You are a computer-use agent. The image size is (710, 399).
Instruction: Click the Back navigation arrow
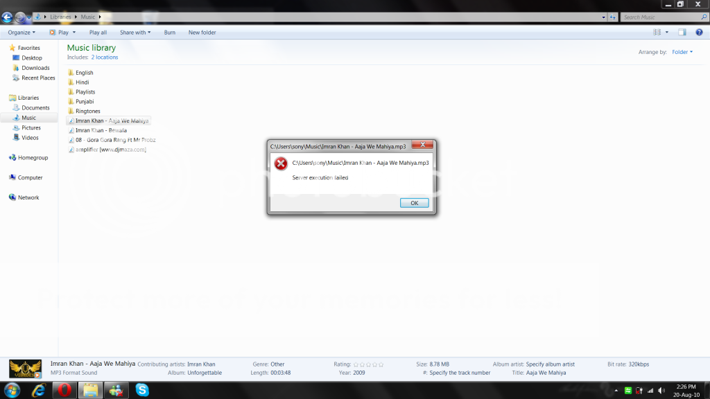[x=8, y=17]
